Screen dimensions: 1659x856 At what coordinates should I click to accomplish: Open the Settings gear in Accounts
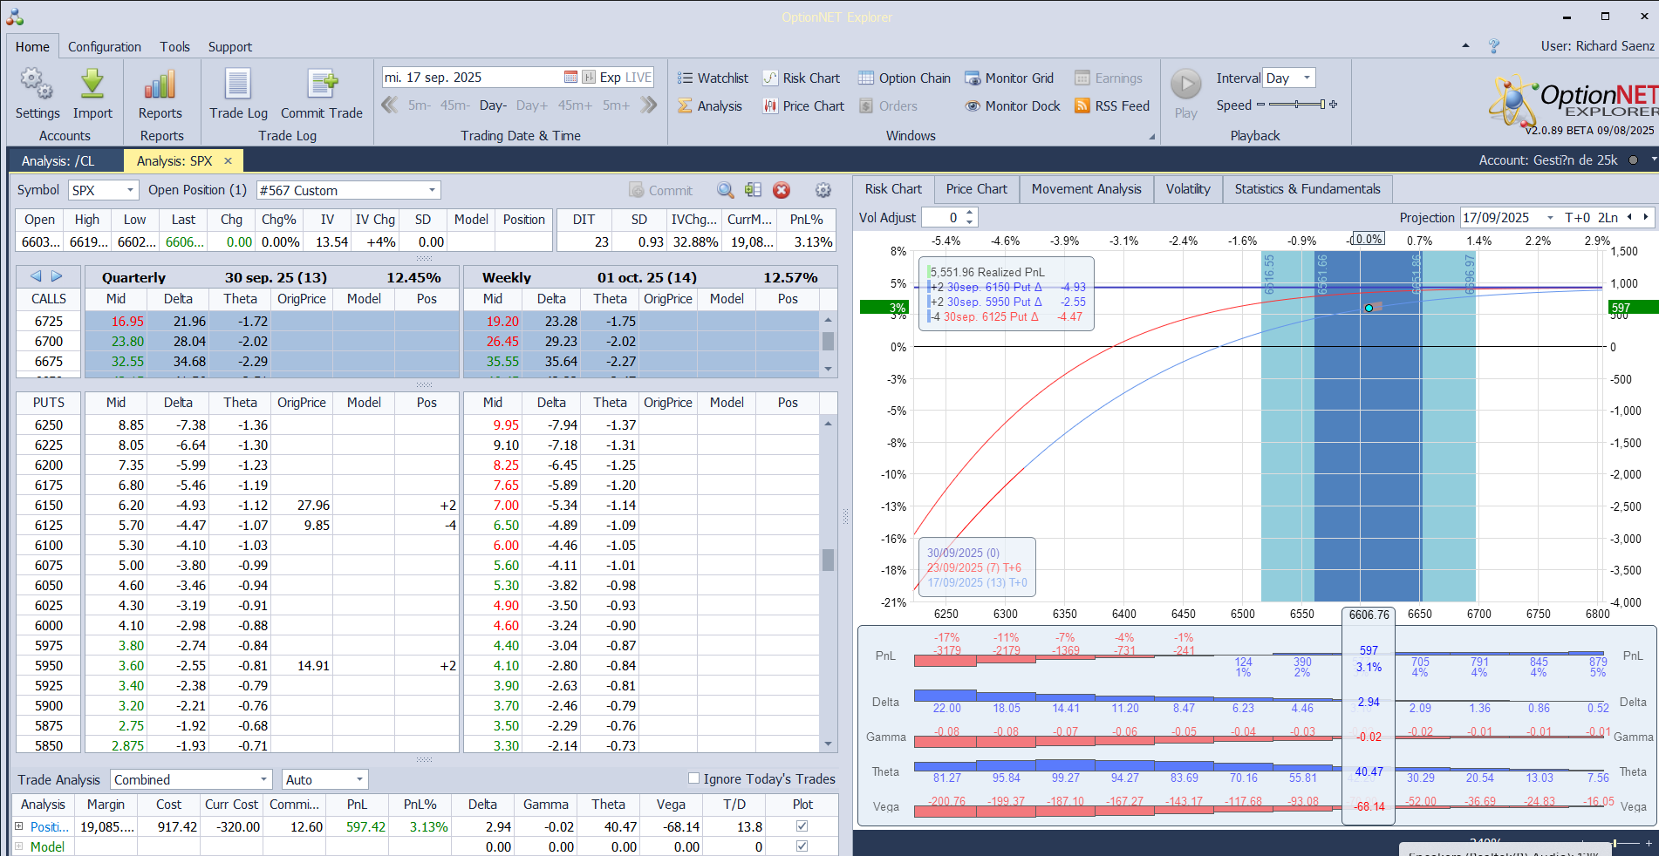(37, 85)
